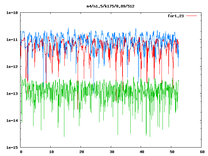The image size is (208, 156).
Task: Click the x-axis label 20
Action: point(82,152)
